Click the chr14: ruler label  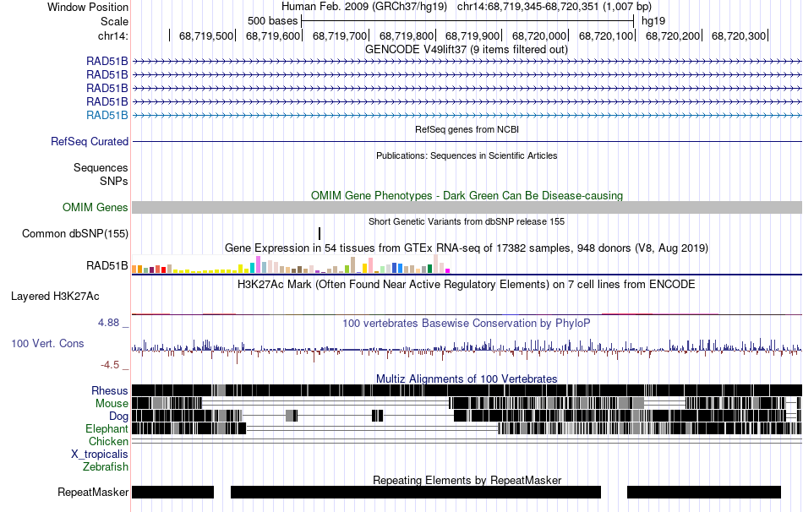coord(113,35)
